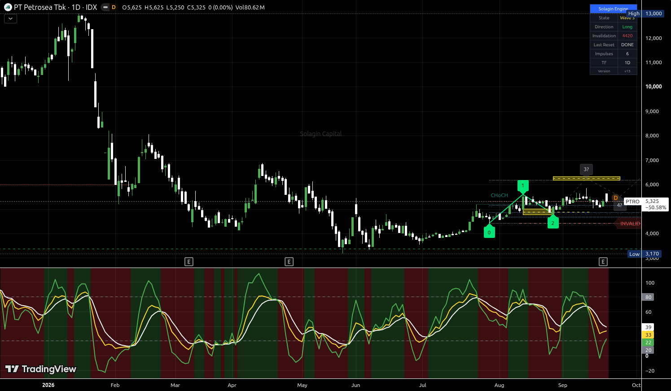The height and width of the screenshot is (391, 671).
Task: Click the 2026 year label on time axis
Action: coord(48,385)
